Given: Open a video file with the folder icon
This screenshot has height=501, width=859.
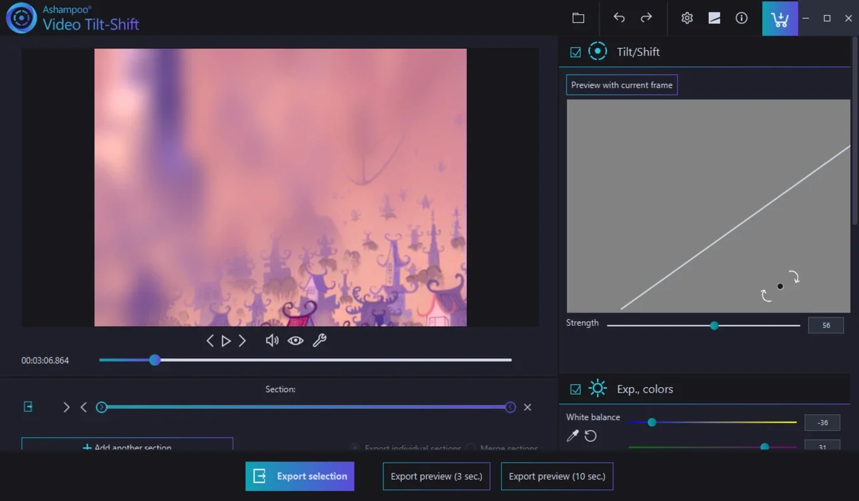Looking at the screenshot, I should [578, 18].
